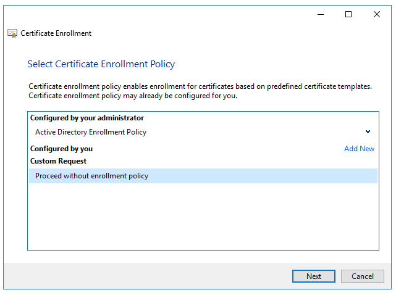The image size is (396, 295).
Task: Expand Active Directory Enrollment Policy details chevron
Action: coord(368,131)
